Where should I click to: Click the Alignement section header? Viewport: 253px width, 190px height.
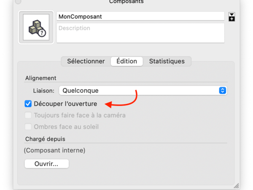[40, 78]
